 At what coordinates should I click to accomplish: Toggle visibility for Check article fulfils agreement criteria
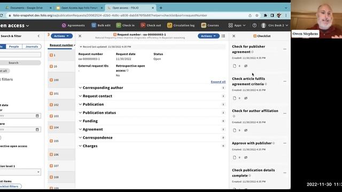coord(246,98)
